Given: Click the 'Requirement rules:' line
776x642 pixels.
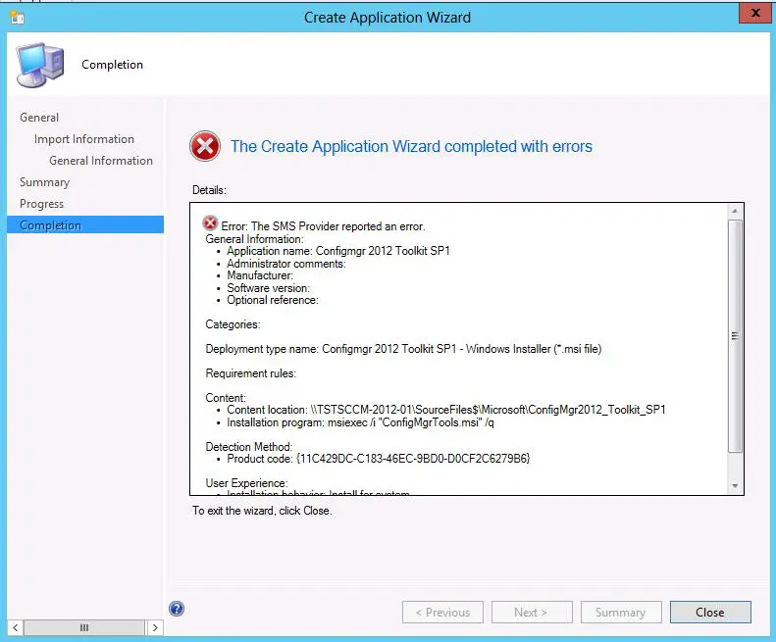Looking at the screenshot, I should [251, 373].
